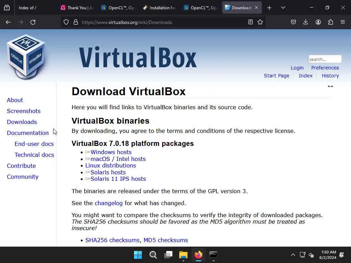Download the Windows hosts package
Viewport: 351px width, 263px height.
pos(111,152)
